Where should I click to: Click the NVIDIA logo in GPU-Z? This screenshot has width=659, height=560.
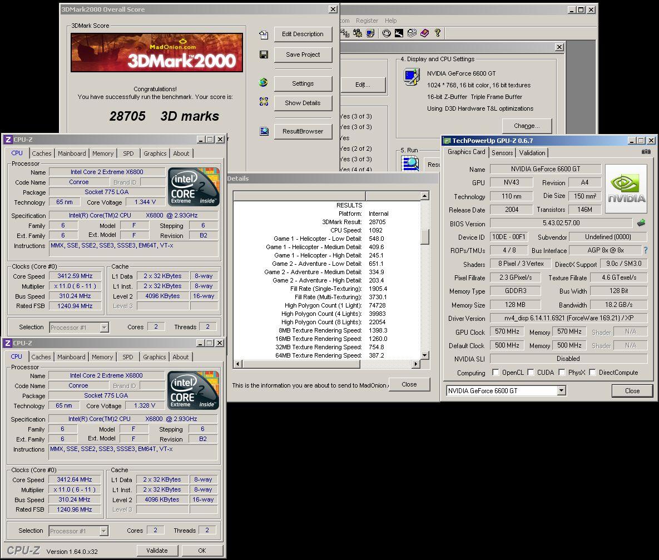point(626,189)
